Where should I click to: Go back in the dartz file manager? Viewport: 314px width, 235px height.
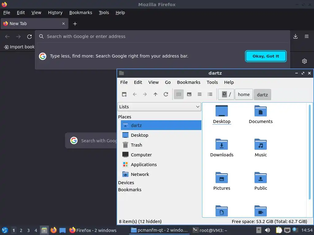pyautogui.click(x=135, y=94)
